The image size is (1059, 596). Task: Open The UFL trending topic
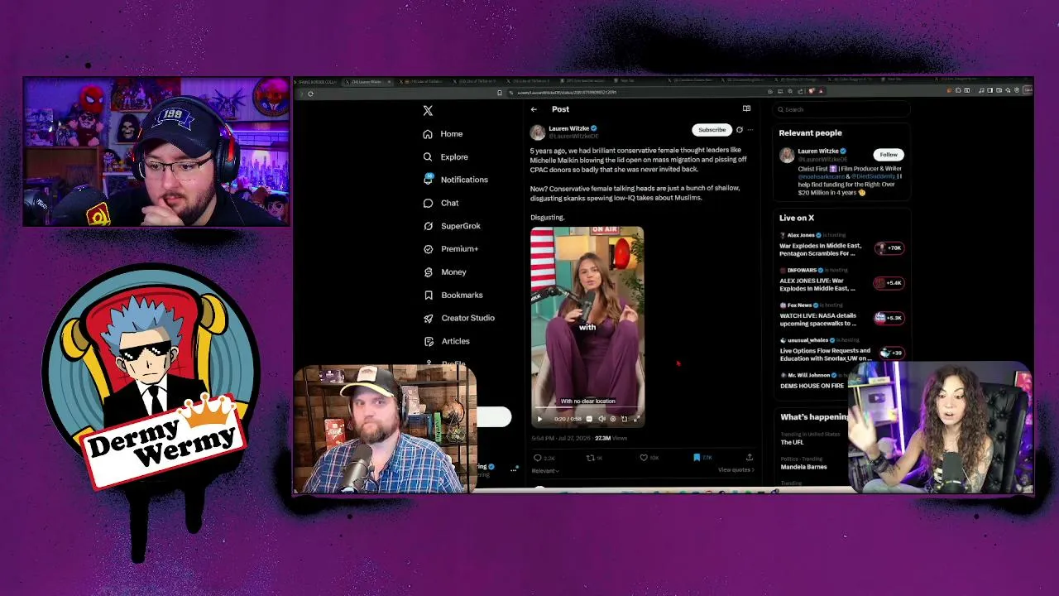point(793,440)
